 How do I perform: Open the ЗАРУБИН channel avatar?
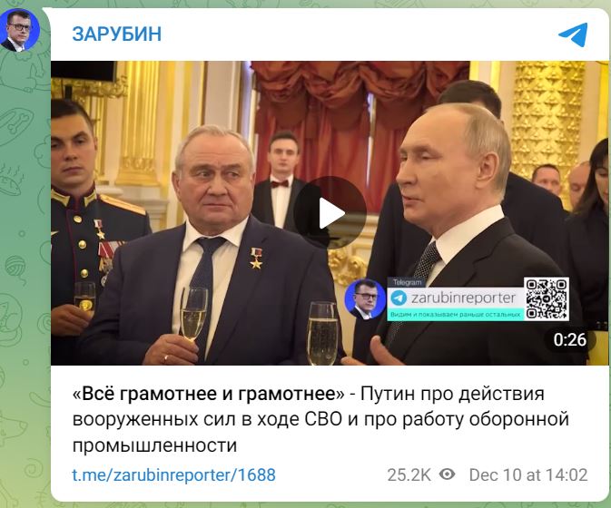(19, 30)
